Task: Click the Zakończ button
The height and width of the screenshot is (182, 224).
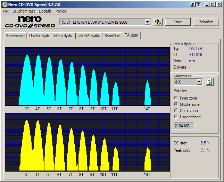Action: 206,22
